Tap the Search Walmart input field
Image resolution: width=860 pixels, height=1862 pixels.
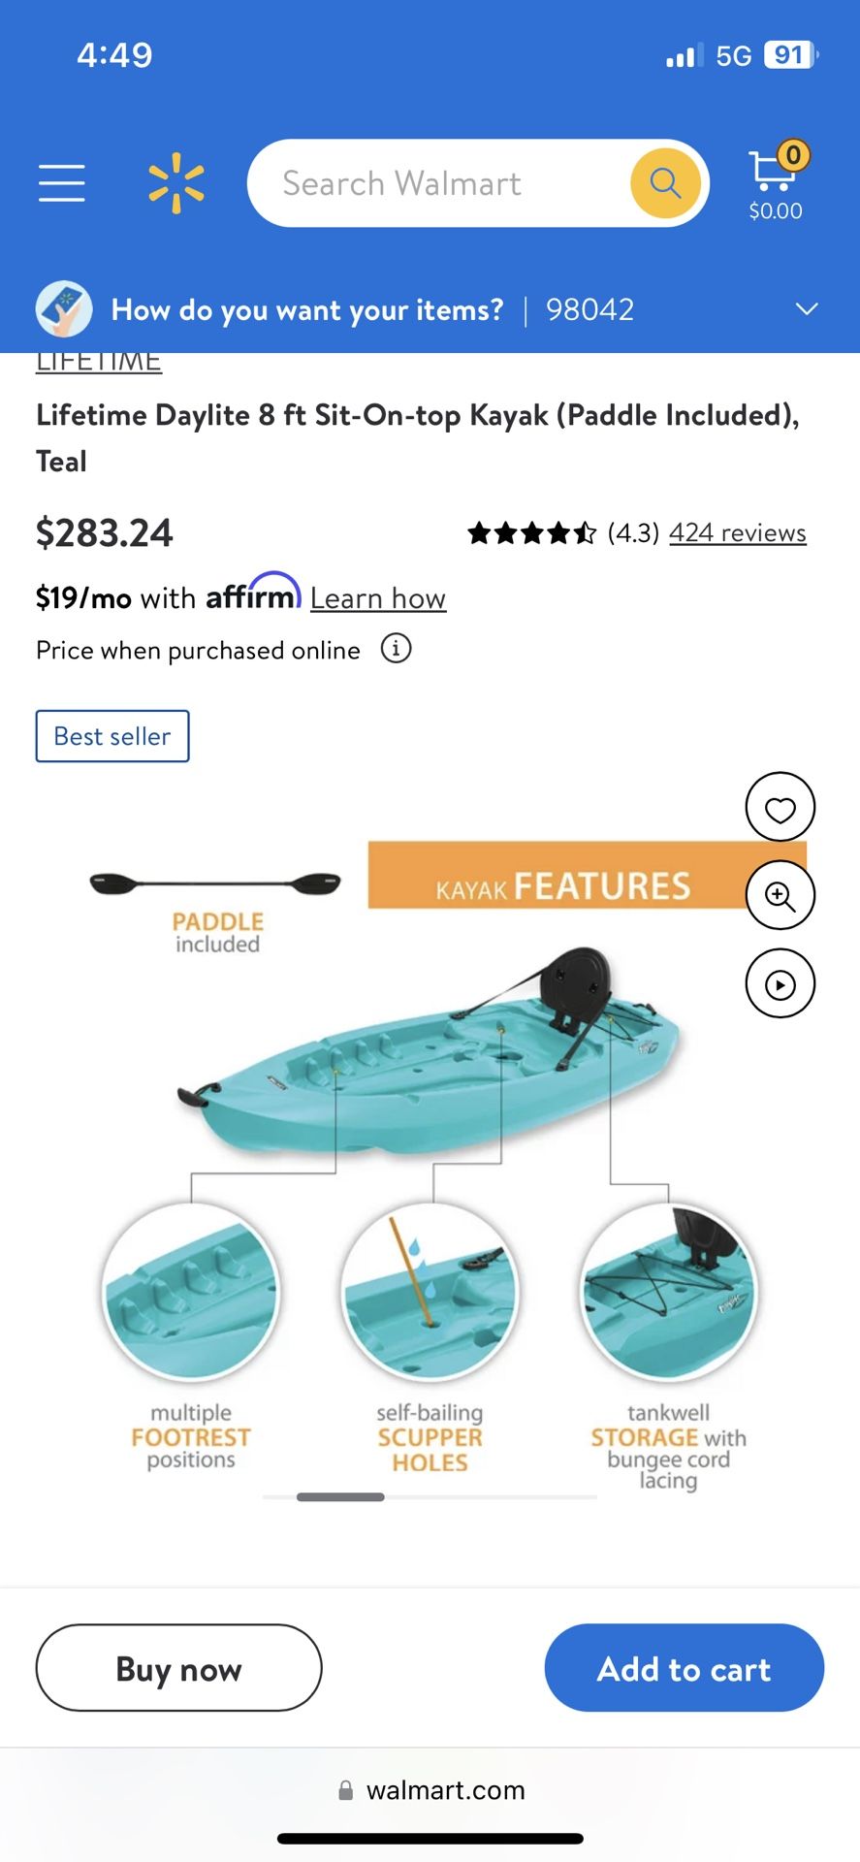(436, 182)
